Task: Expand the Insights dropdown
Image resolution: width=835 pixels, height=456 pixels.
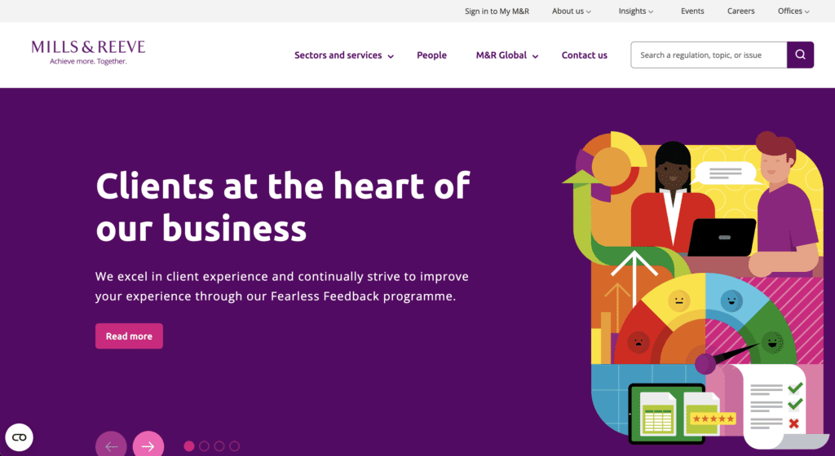Action: click(x=636, y=11)
